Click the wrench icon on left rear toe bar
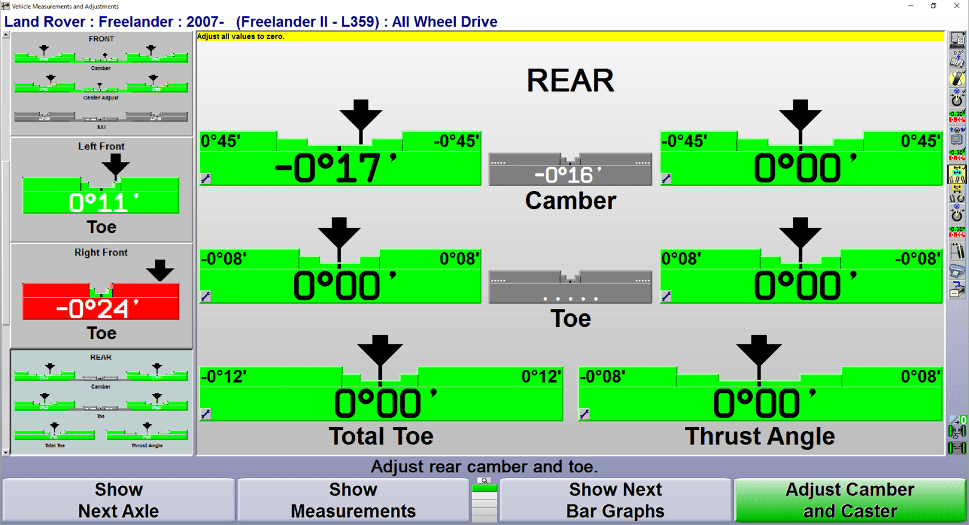 coord(205,296)
